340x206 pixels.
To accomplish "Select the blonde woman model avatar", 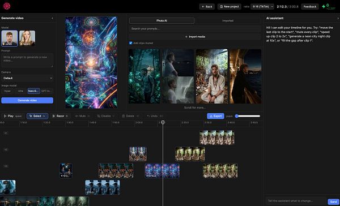I will (x=27, y=38).
